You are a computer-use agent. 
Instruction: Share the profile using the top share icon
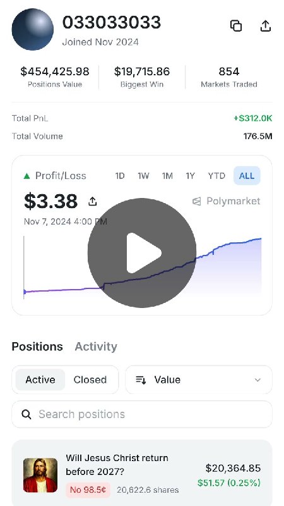click(265, 26)
